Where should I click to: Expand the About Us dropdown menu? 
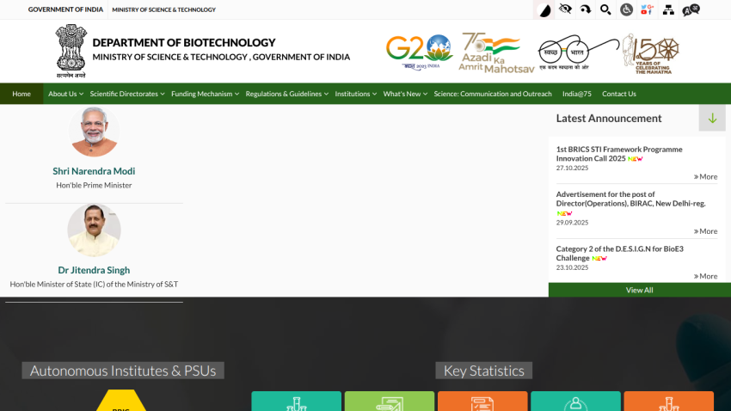pyautogui.click(x=65, y=94)
